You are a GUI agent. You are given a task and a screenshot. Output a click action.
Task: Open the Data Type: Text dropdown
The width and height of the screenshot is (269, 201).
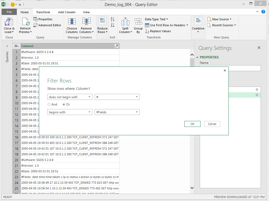[157, 19]
